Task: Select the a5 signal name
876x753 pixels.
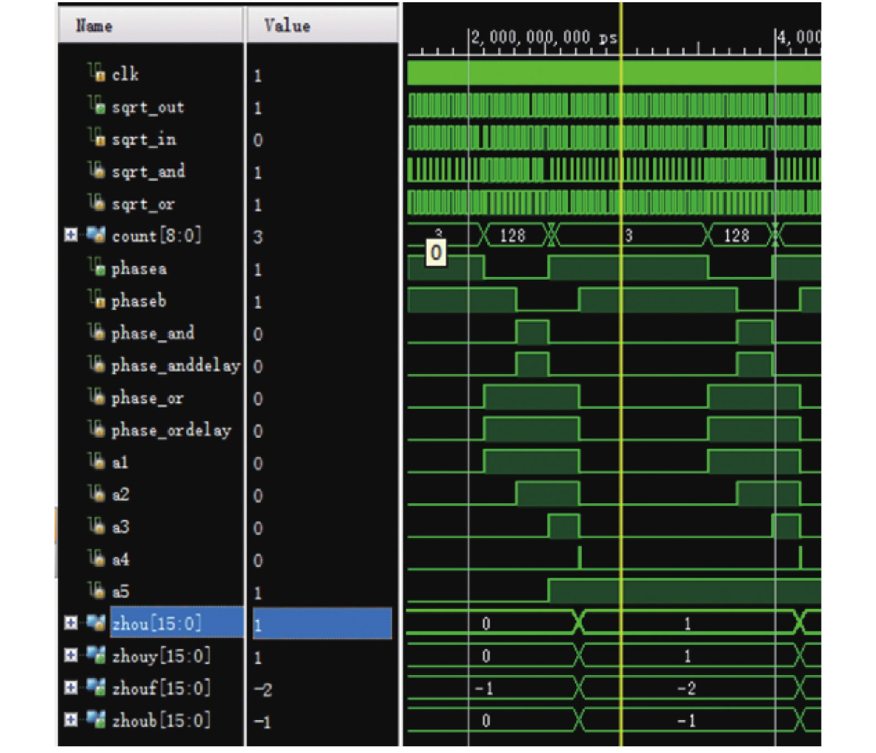Action: pos(121,591)
